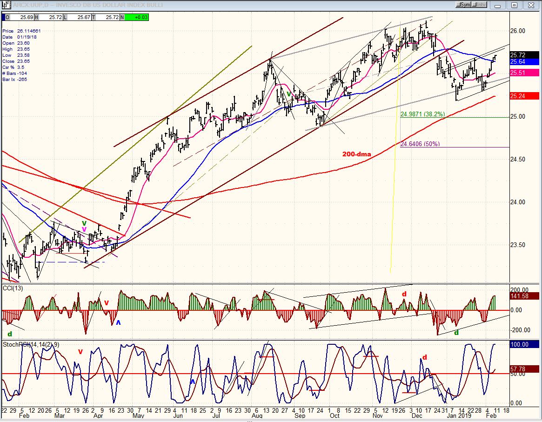Click the 25.72 last price axis tag
The height and width of the screenshot is (422, 542).
coord(524,54)
